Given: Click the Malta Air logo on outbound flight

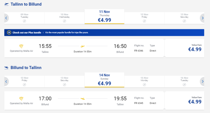Looking at the screenshot, I should (21, 46).
